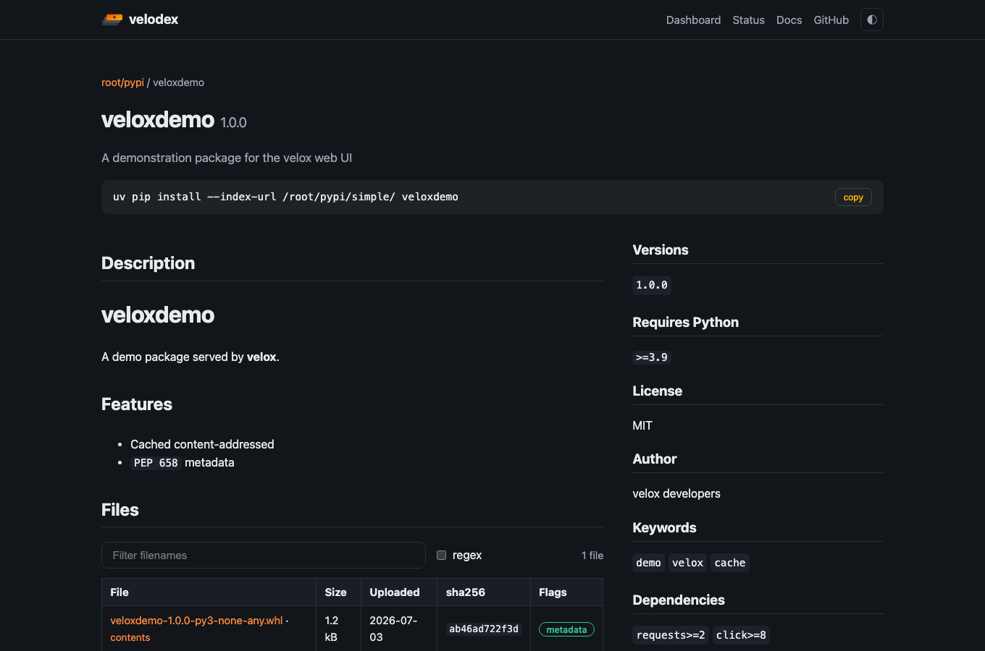Viewport: 985px width, 651px height.
Task: Copy the uv pip install command
Action: (x=853, y=197)
